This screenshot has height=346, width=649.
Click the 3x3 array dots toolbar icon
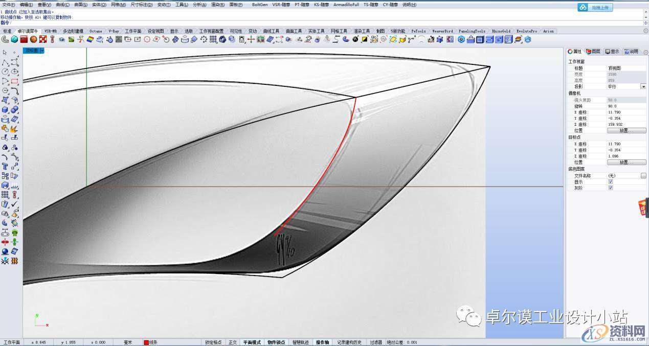pos(213,39)
